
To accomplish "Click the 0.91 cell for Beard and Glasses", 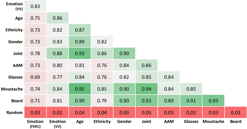I will coord(191,101).
